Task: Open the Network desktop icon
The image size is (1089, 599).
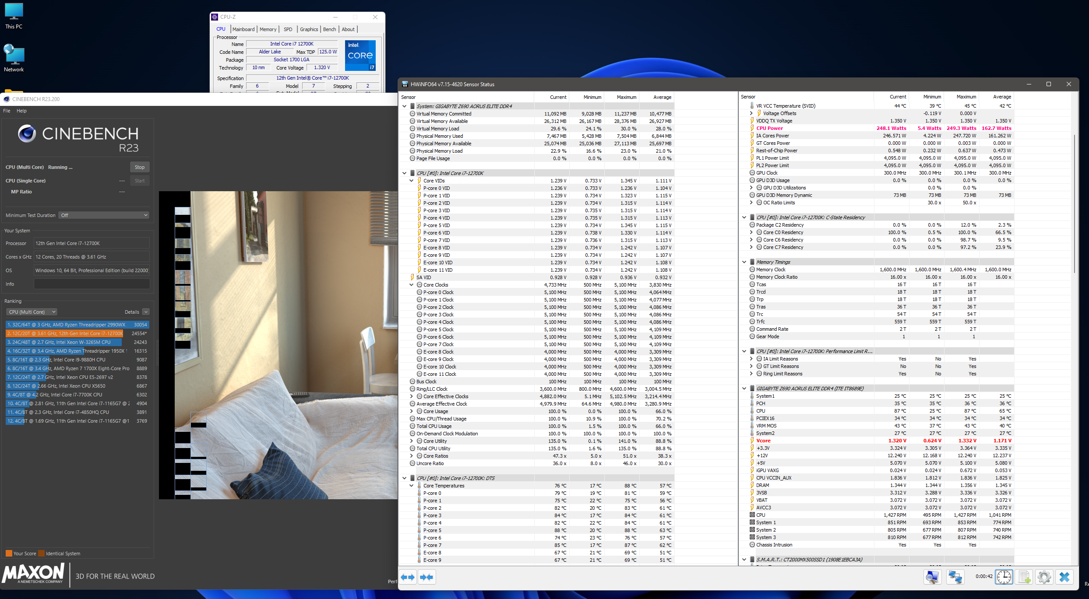Action: pos(14,58)
